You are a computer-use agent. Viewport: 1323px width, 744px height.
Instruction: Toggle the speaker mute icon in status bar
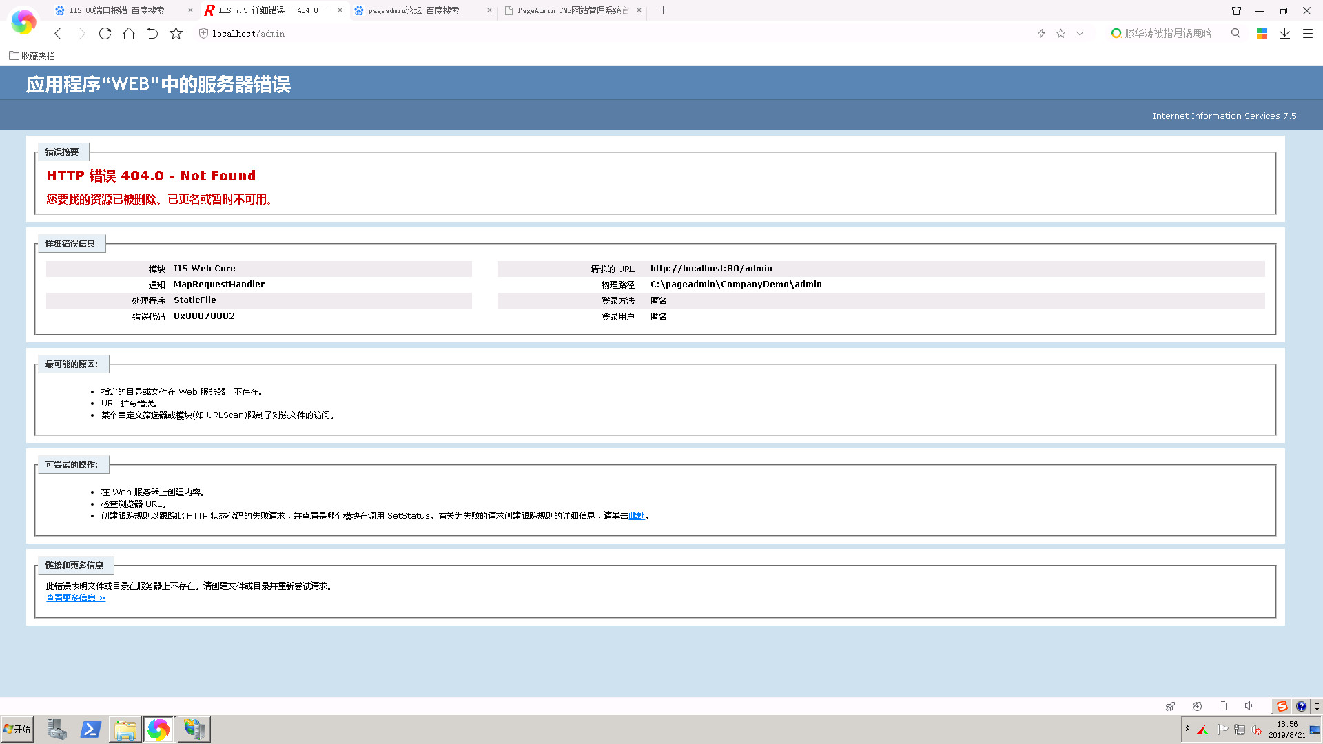click(x=1249, y=706)
